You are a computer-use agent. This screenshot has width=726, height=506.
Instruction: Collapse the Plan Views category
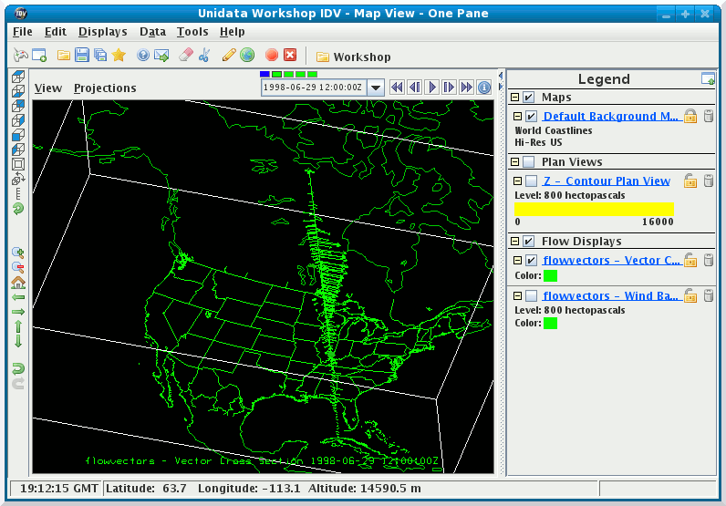coord(515,162)
